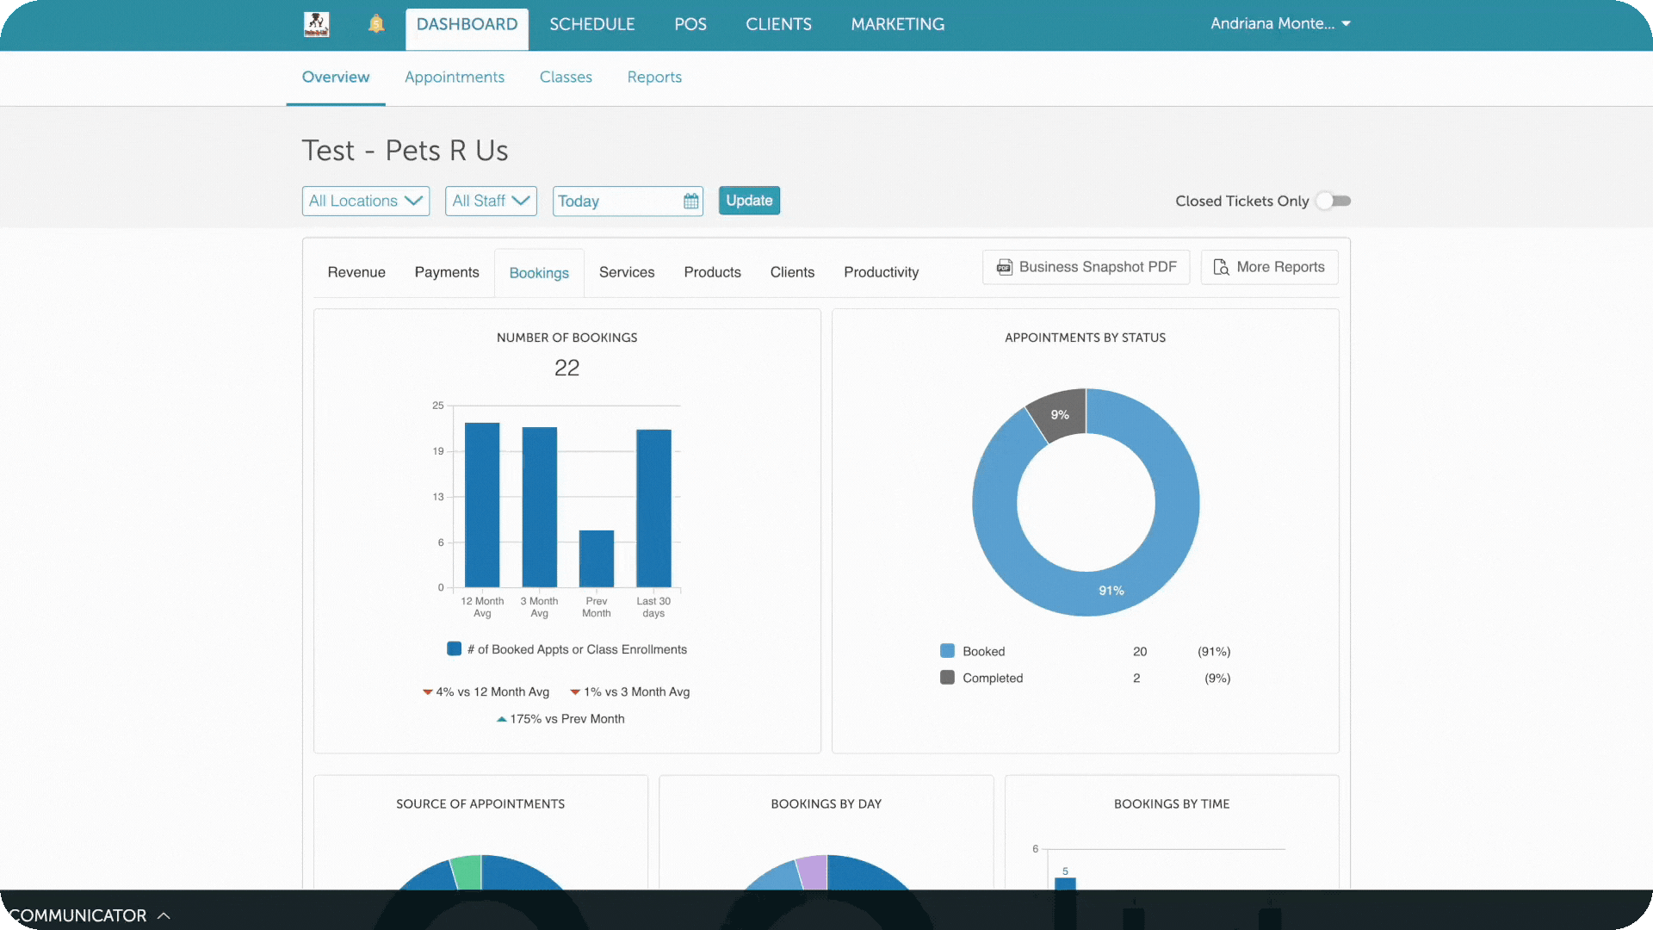
Task: Collapse the COMMUNICATOR panel chevron
Action: click(x=163, y=915)
